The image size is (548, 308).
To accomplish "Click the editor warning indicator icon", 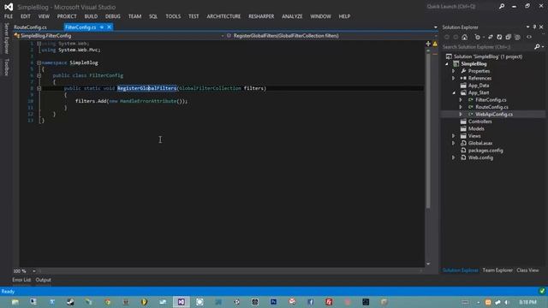I will tap(435, 44).
